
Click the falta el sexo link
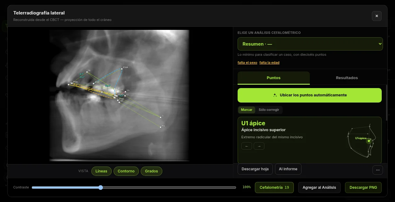(x=247, y=63)
